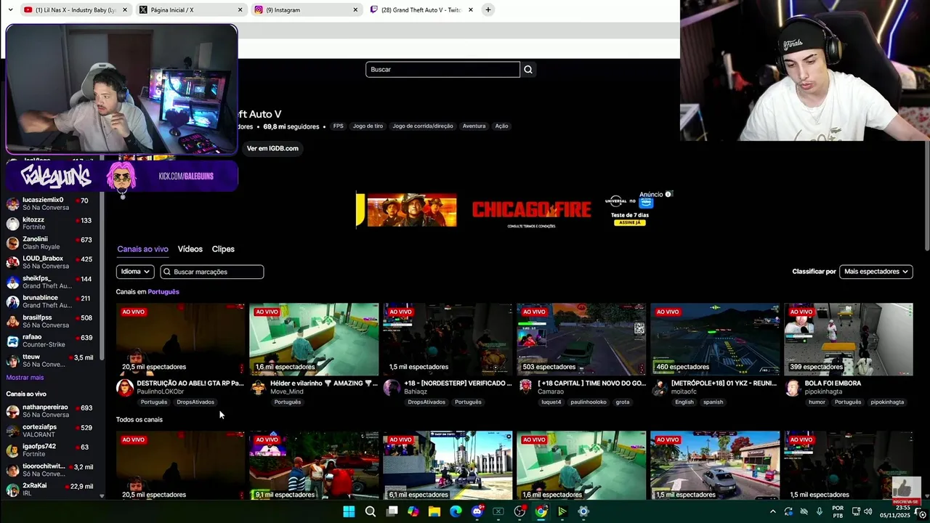Open the Settings gear app in the taskbar
Viewport: 930px width, 523px height.
pos(583,511)
